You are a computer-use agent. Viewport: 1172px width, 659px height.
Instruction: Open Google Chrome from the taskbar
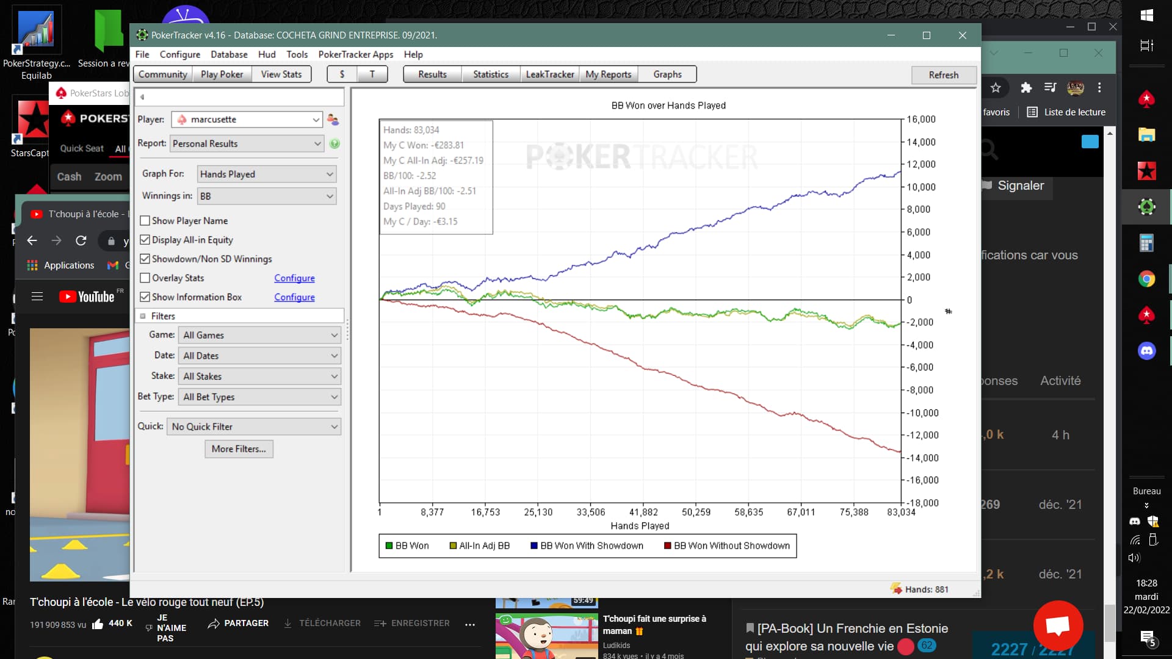(1146, 279)
